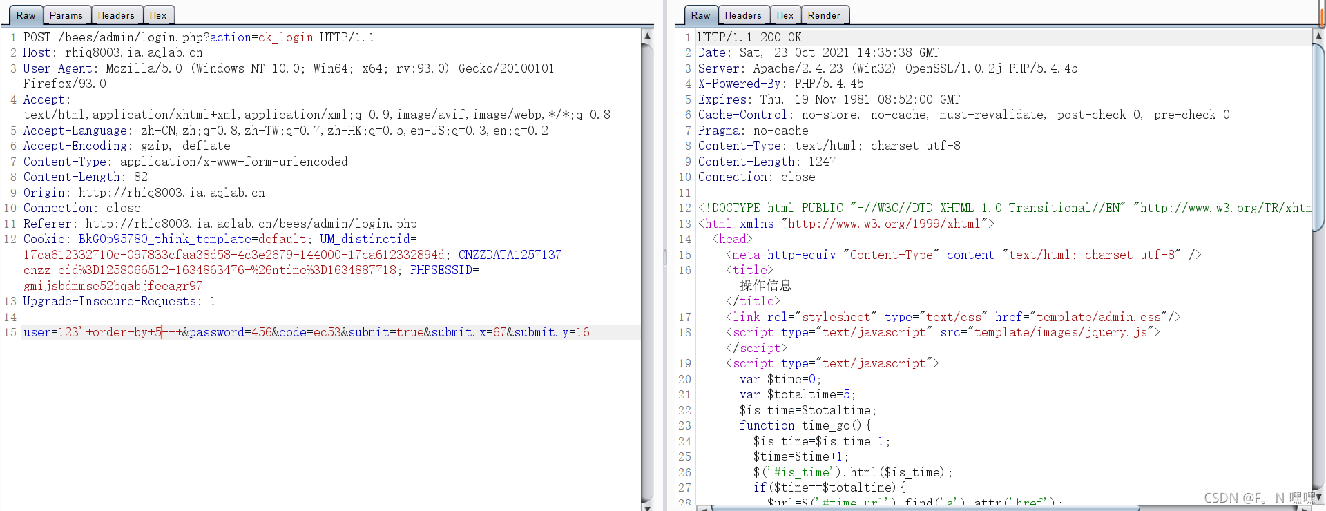
Task: Click the POST request line ck_login text
Action: 286,37
